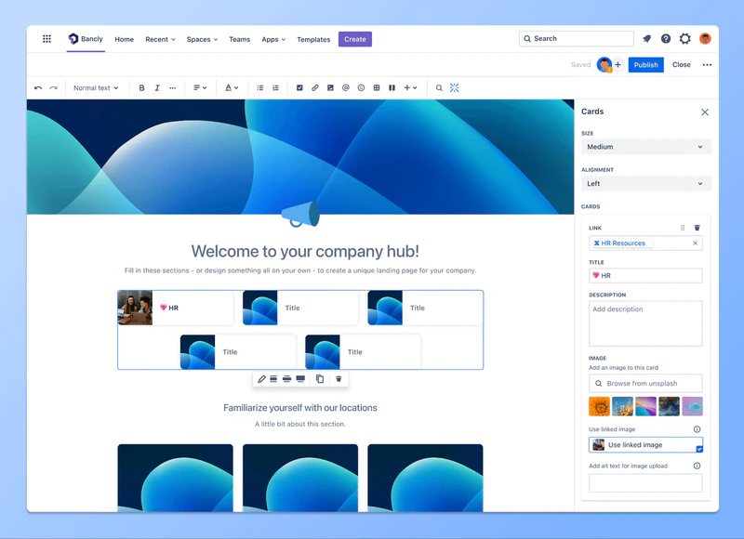Open the text alignment dropdown
The height and width of the screenshot is (539, 744).
pyautogui.click(x=200, y=87)
